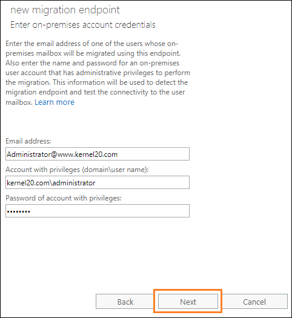Click the instruction paragraph's first line
292x318 pixels.
pyautogui.click(x=92, y=44)
